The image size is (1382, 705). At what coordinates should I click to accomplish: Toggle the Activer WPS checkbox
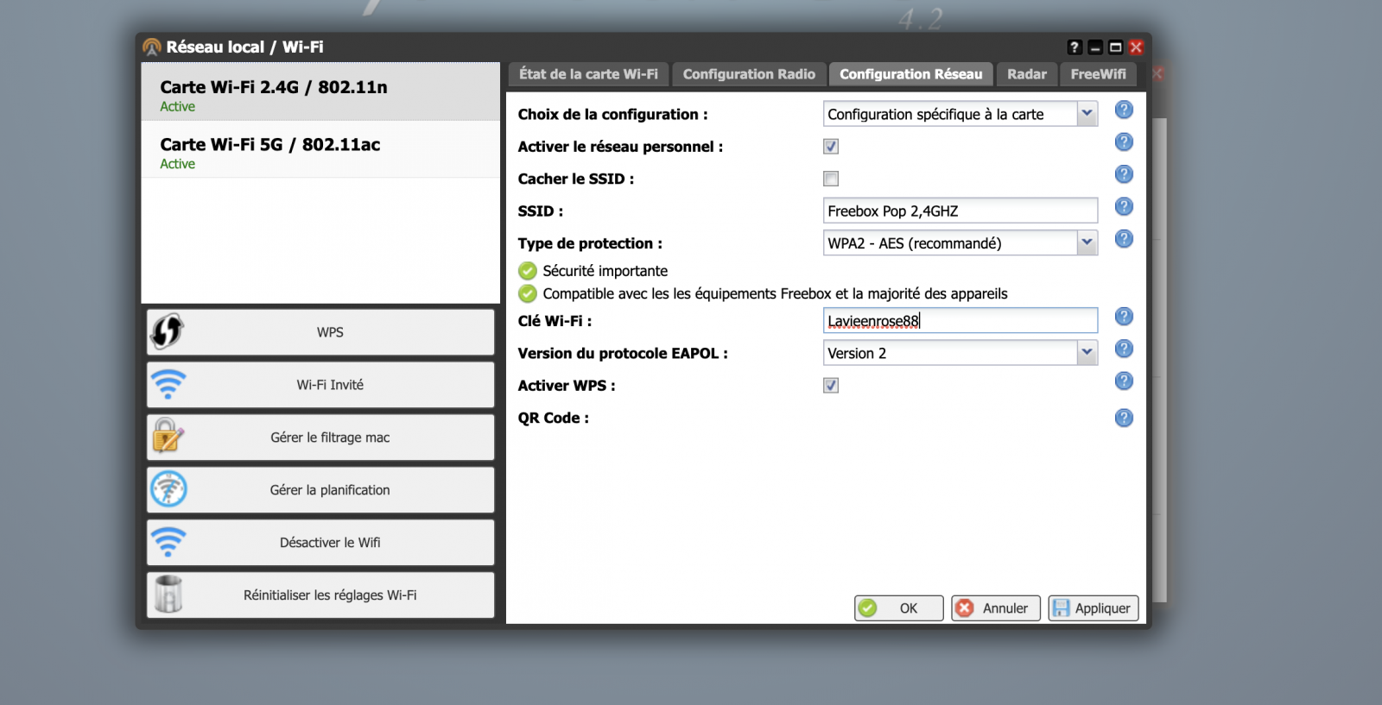point(831,386)
